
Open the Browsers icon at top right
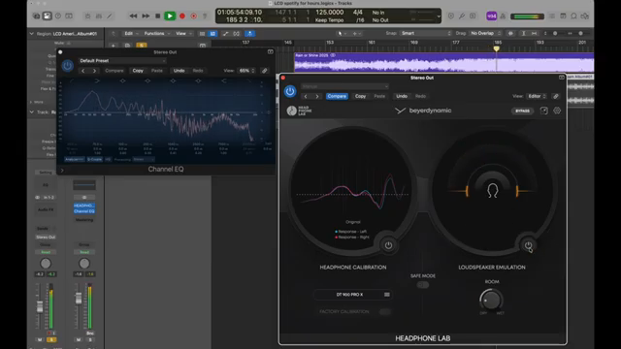tap(584, 16)
